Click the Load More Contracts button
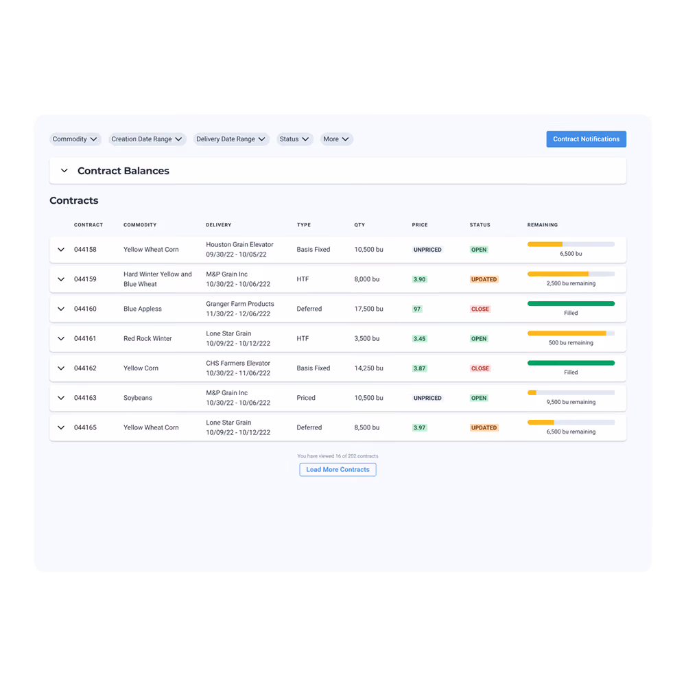This screenshot has width=686, height=686. [338, 469]
